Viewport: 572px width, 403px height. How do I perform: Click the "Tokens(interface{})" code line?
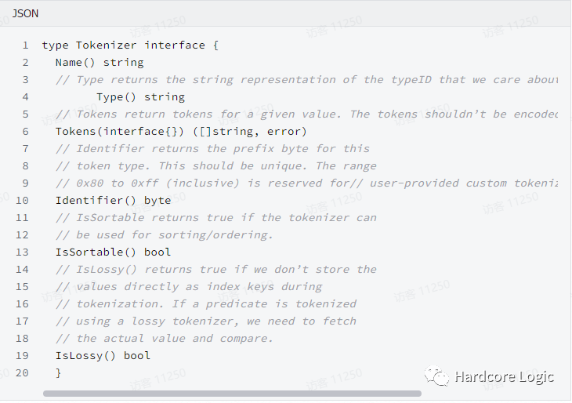(181, 132)
